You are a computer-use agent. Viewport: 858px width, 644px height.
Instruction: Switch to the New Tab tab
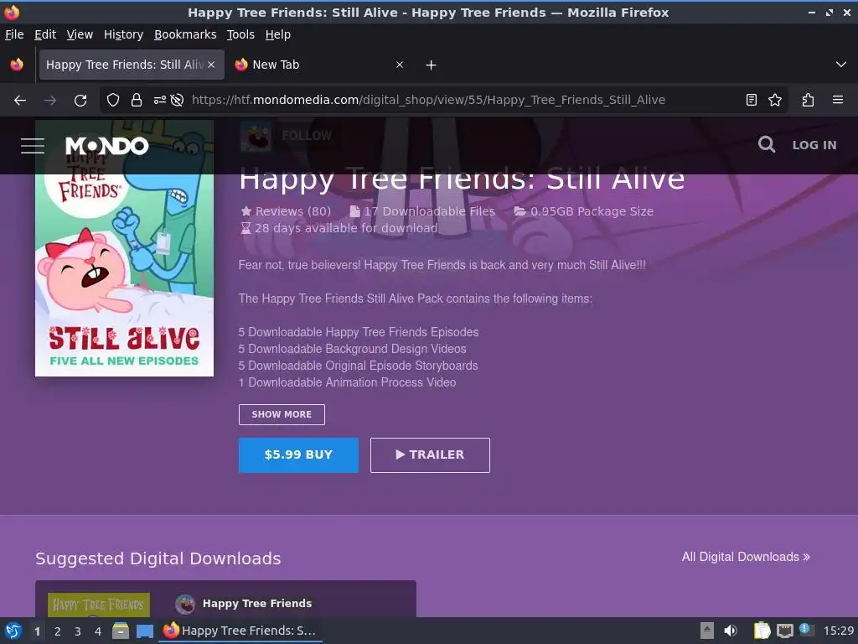click(318, 65)
